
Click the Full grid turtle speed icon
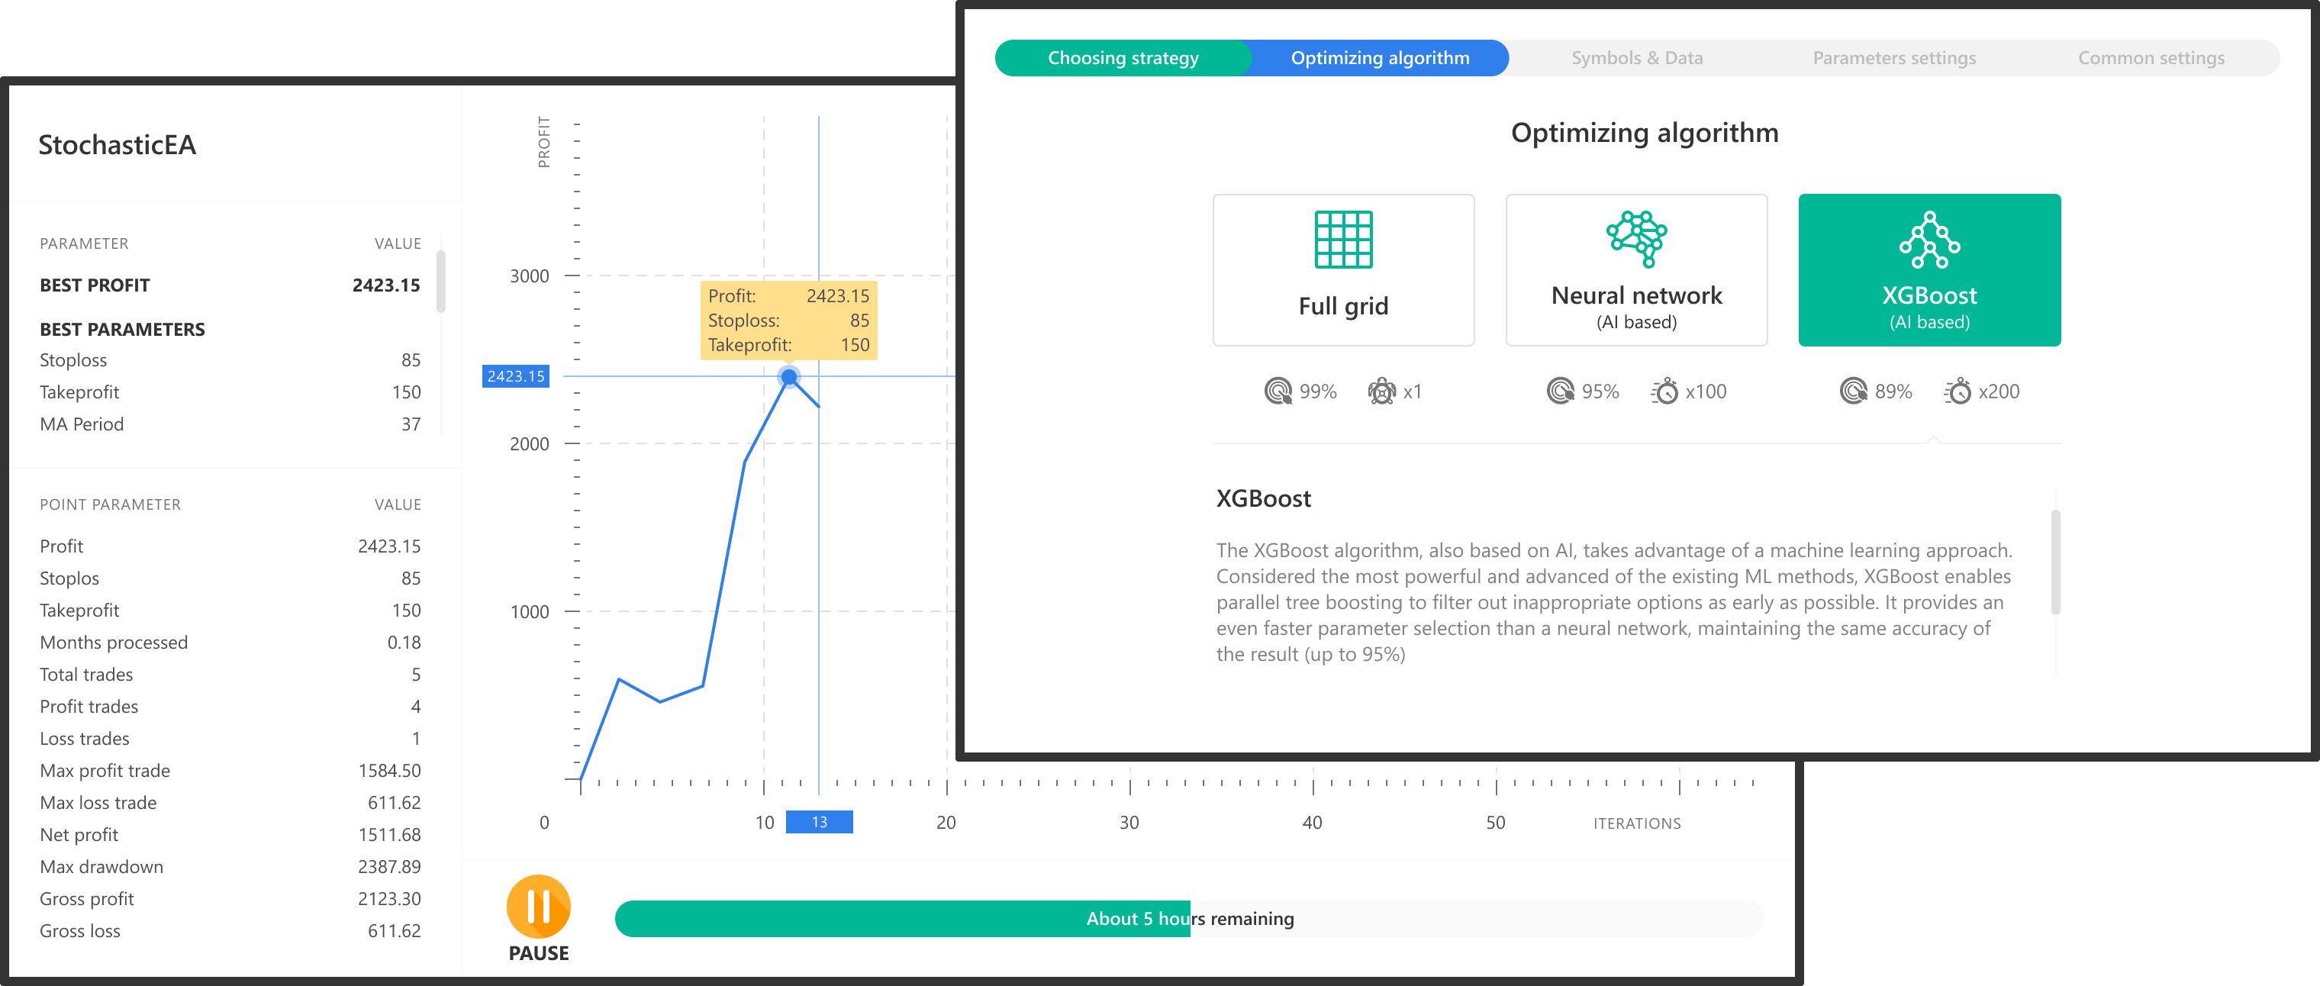point(1381,391)
